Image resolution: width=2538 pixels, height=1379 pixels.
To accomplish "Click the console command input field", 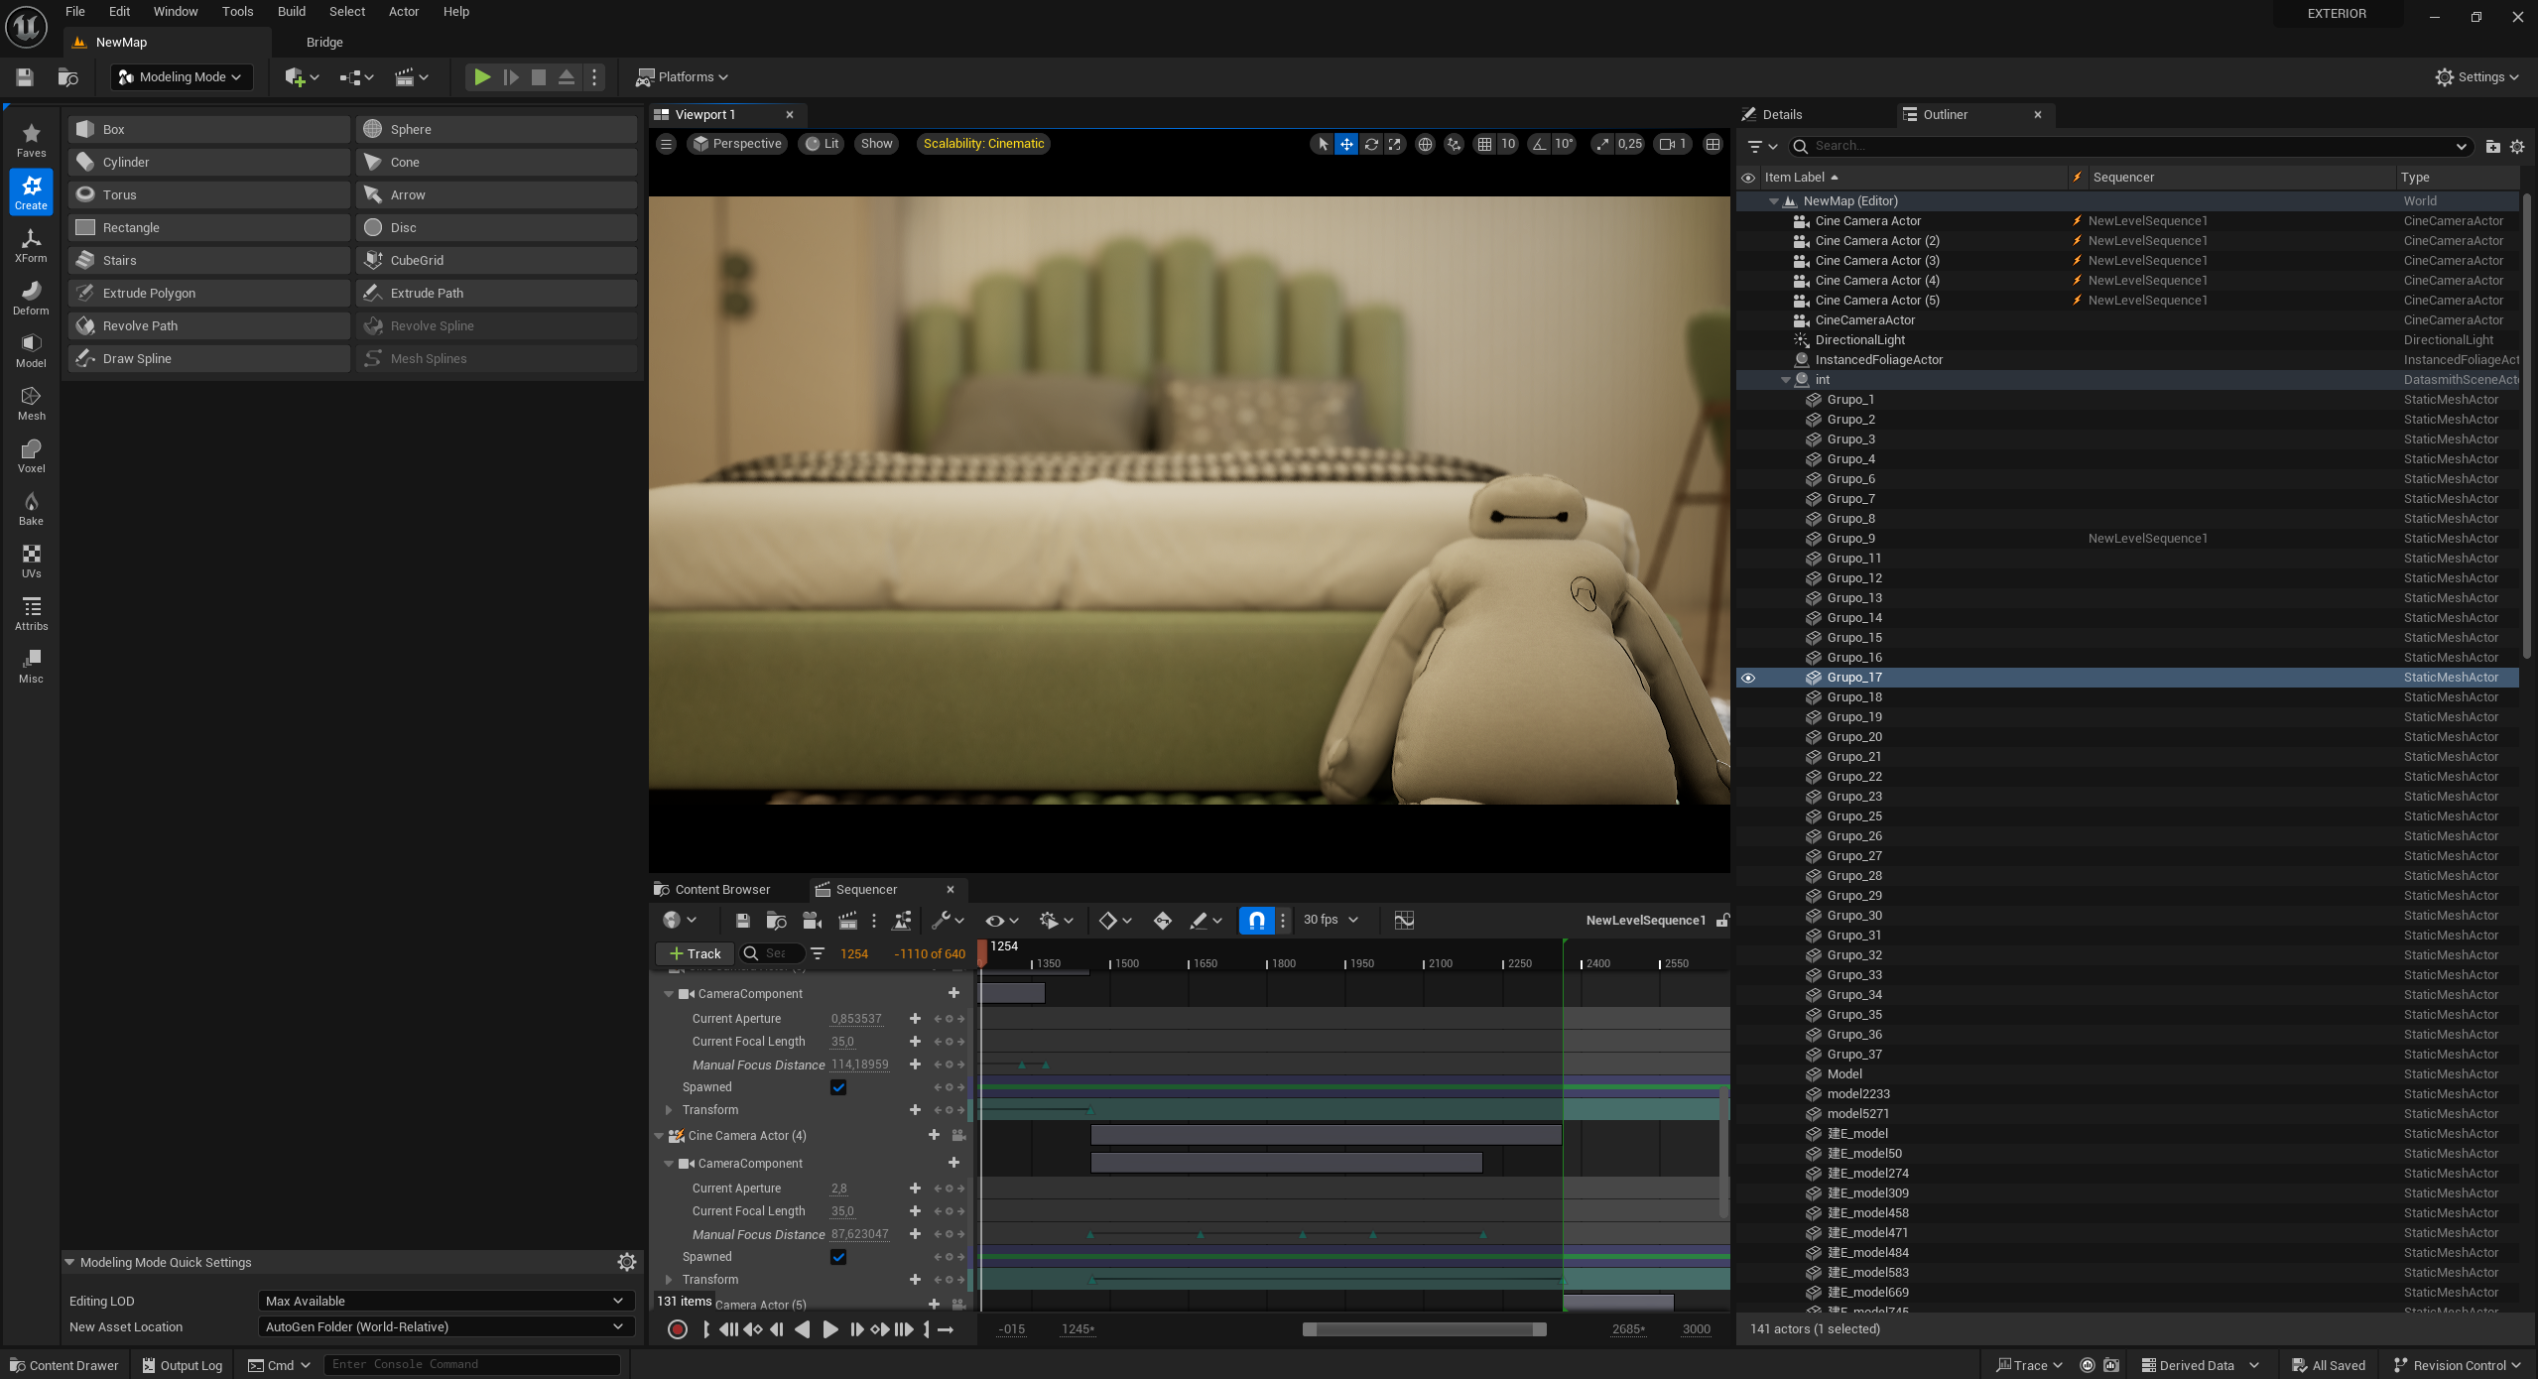I will coord(472,1365).
